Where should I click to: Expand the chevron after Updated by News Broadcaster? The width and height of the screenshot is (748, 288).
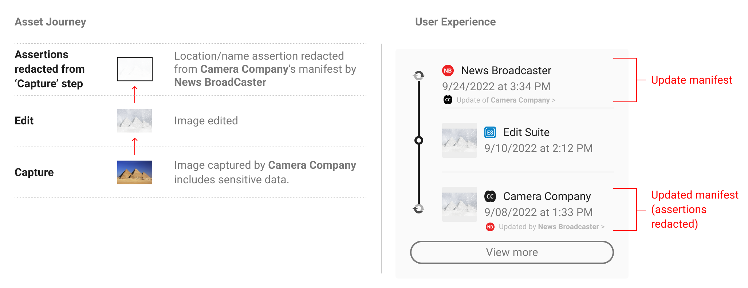(x=603, y=227)
